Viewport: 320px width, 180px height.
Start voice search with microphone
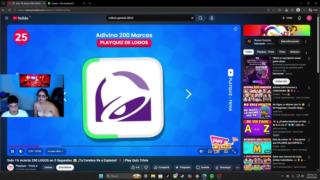coord(212,18)
